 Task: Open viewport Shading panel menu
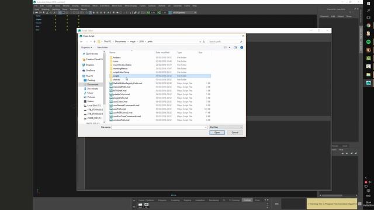(x=46, y=9)
